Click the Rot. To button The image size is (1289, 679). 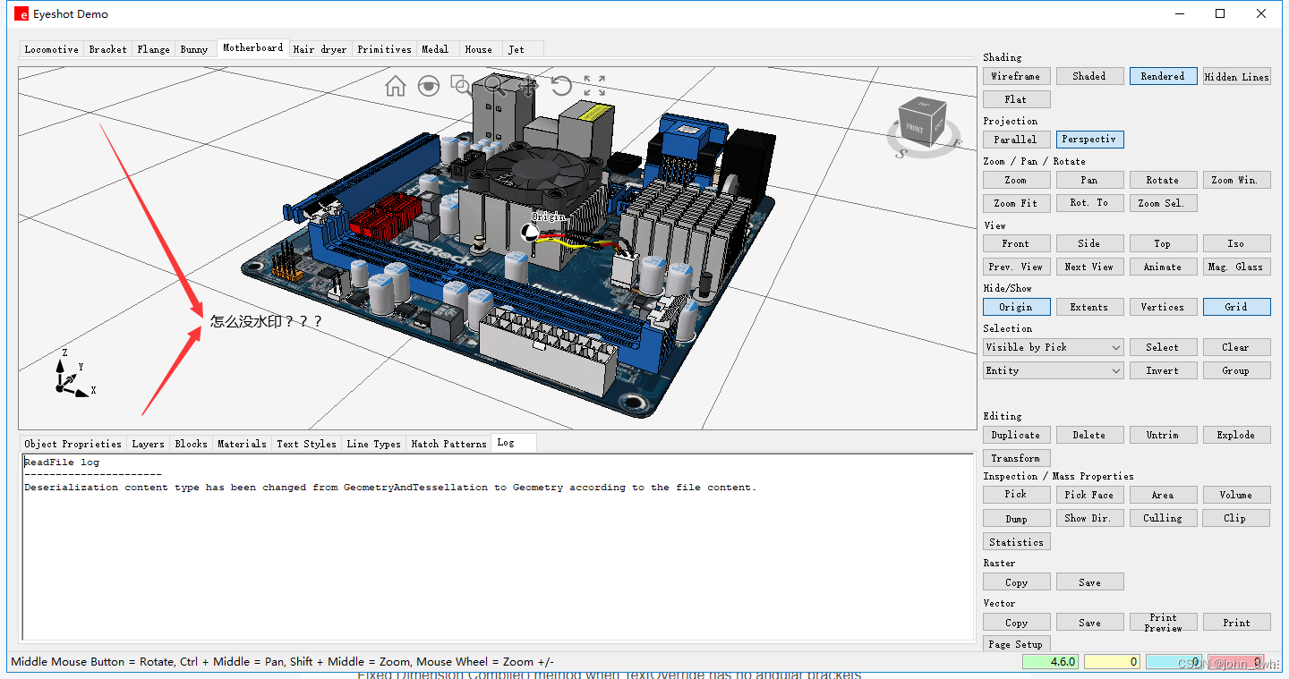point(1089,203)
